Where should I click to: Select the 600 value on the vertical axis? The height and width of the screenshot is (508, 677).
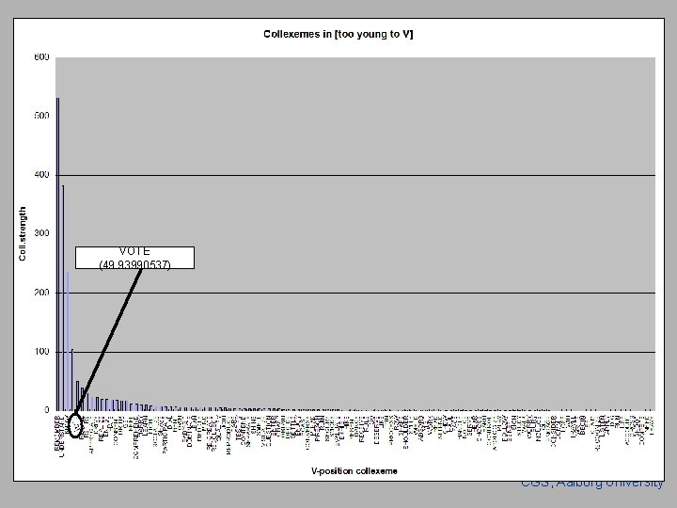(x=42, y=57)
